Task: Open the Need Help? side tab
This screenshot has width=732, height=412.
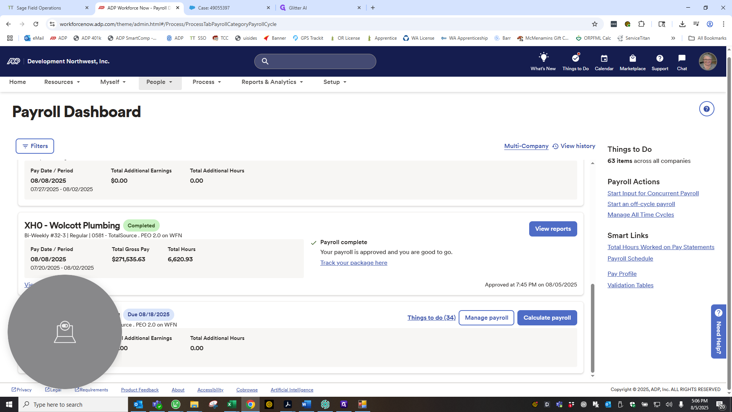Action: pos(718,332)
